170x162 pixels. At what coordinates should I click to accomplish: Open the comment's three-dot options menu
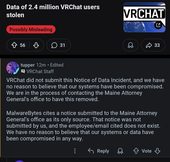(75, 151)
